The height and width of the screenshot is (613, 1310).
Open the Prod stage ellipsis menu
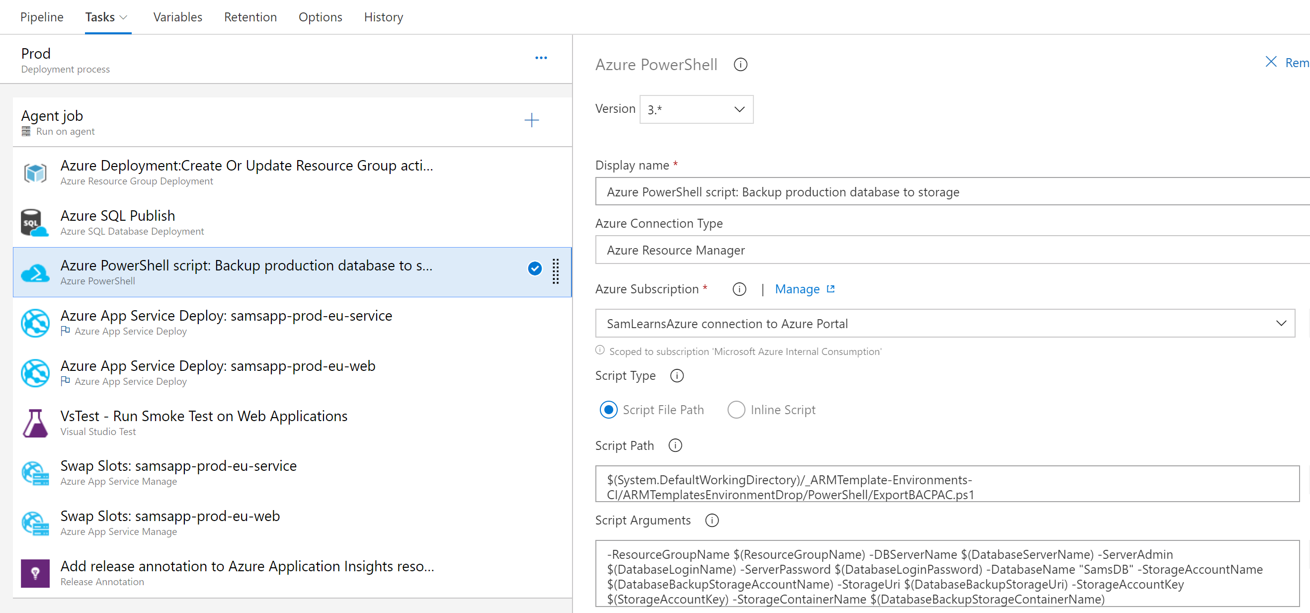click(541, 58)
